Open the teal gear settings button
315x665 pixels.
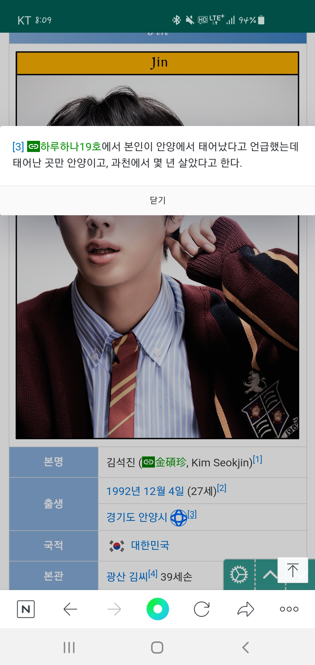(x=239, y=575)
